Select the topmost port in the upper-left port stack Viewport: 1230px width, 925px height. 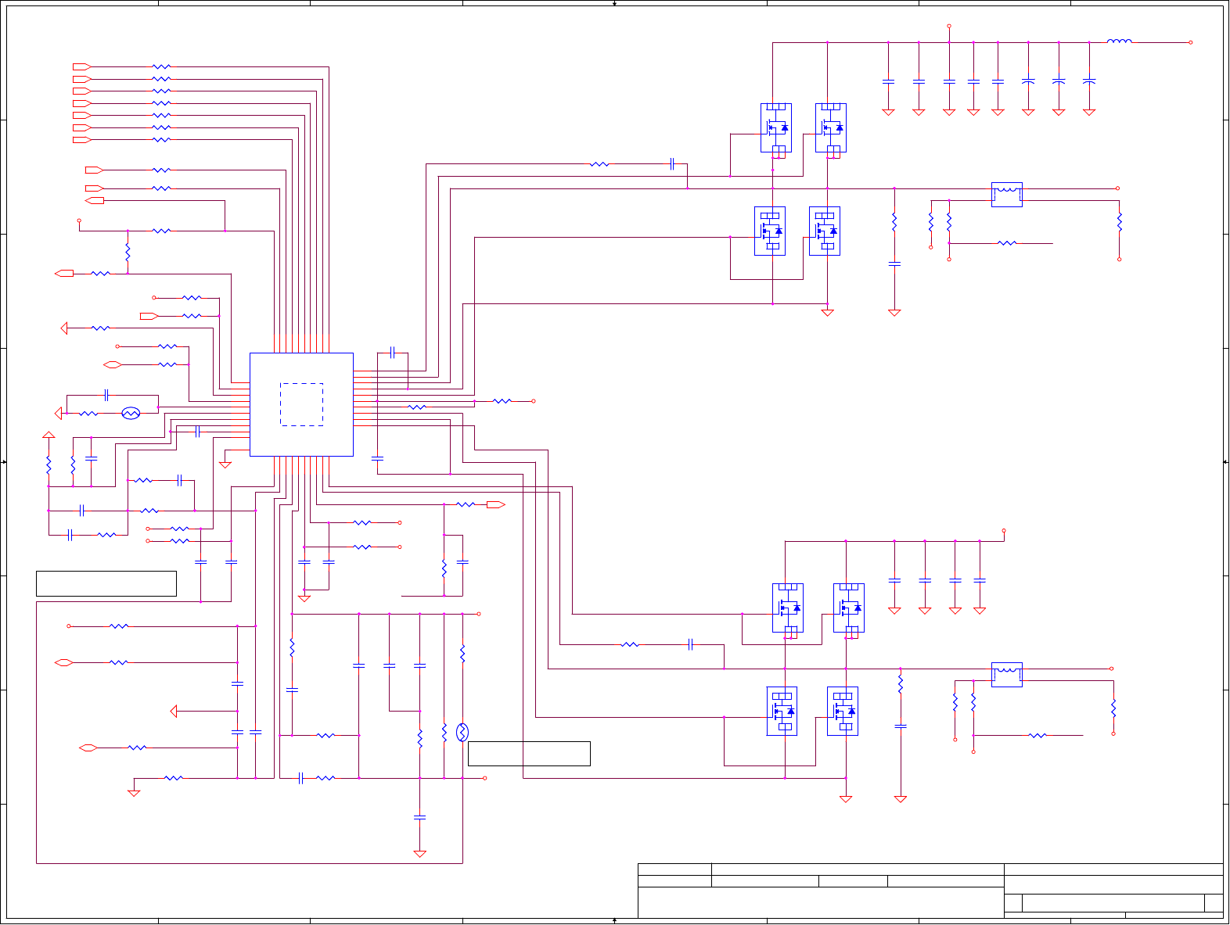tap(82, 66)
